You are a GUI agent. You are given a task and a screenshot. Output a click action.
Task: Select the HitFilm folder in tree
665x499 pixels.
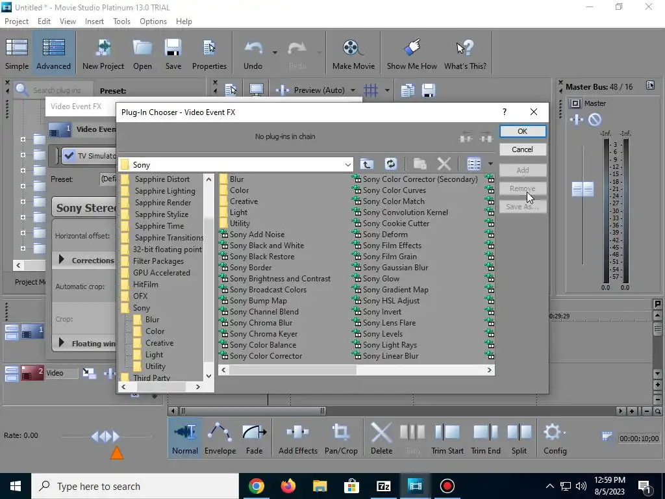[145, 285]
